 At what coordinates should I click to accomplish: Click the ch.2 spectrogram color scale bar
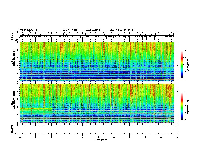182,106
